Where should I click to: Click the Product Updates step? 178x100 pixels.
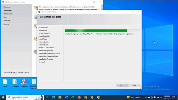coord(44,33)
